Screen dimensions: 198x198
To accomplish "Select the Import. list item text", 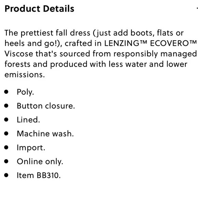I will click(31, 148).
